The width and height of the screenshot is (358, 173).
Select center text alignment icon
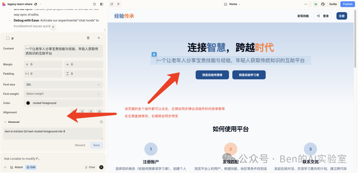(x=82, y=111)
